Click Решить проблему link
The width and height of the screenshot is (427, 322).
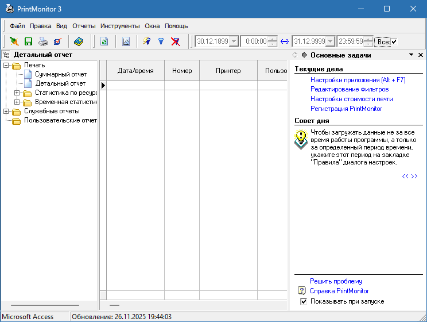(x=336, y=281)
